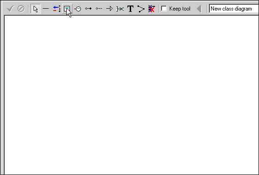
Task: Click the gray left triangle arrow
Action: 199,9
